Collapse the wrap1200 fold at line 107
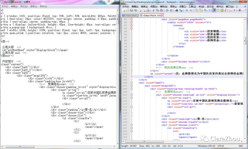Image resolution: width=248 pixels, height=149 pixels. pos(131,86)
